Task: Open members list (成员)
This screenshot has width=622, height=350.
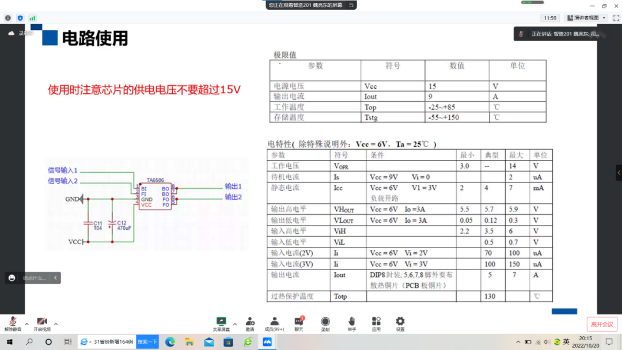Action: [274, 324]
